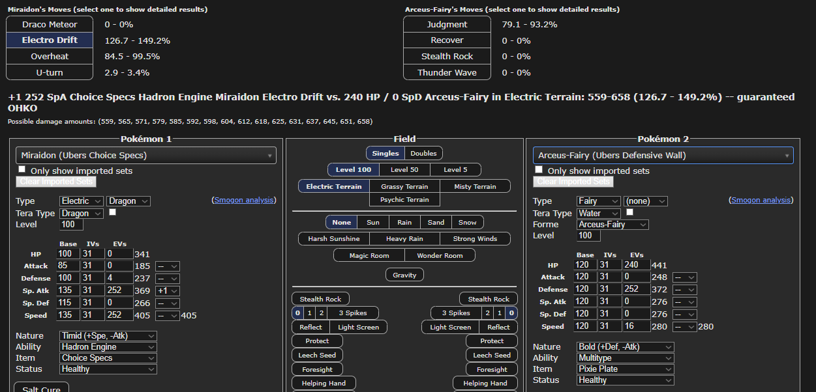Toggle Protect on Arceus-Fairy's side
The width and height of the screenshot is (816, 392).
tap(492, 341)
